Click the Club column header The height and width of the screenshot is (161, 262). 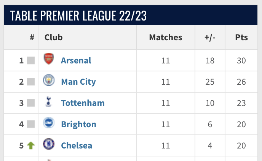[x=54, y=38]
